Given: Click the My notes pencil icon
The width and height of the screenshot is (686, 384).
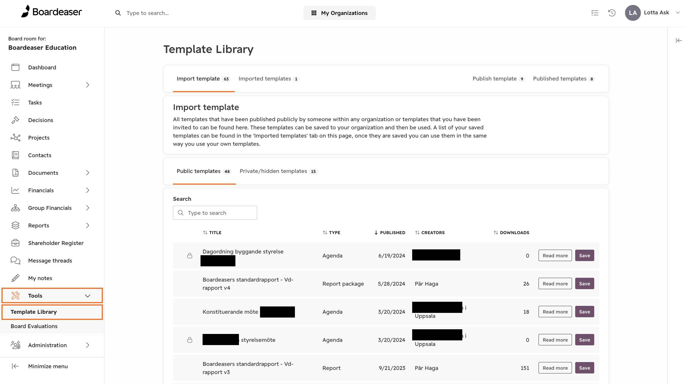Looking at the screenshot, I should point(15,278).
